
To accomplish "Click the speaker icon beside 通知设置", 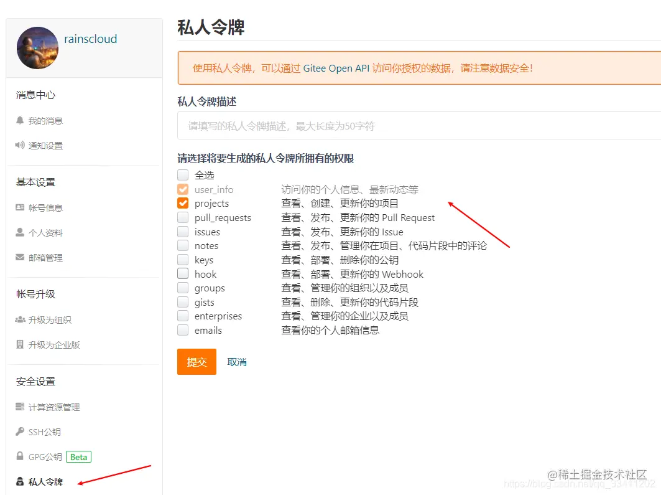I will (x=20, y=146).
